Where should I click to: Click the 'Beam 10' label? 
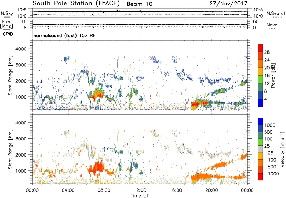tap(139, 4)
